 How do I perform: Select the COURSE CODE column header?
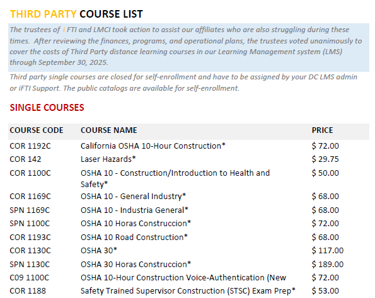tap(37, 130)
